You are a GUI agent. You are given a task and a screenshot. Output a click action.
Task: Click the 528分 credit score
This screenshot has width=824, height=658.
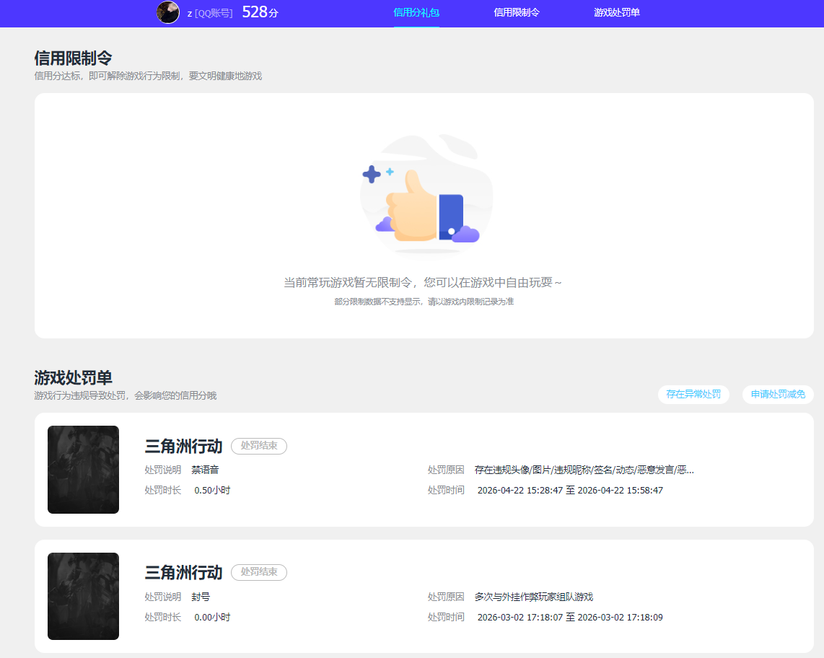[x=260, y=12]
